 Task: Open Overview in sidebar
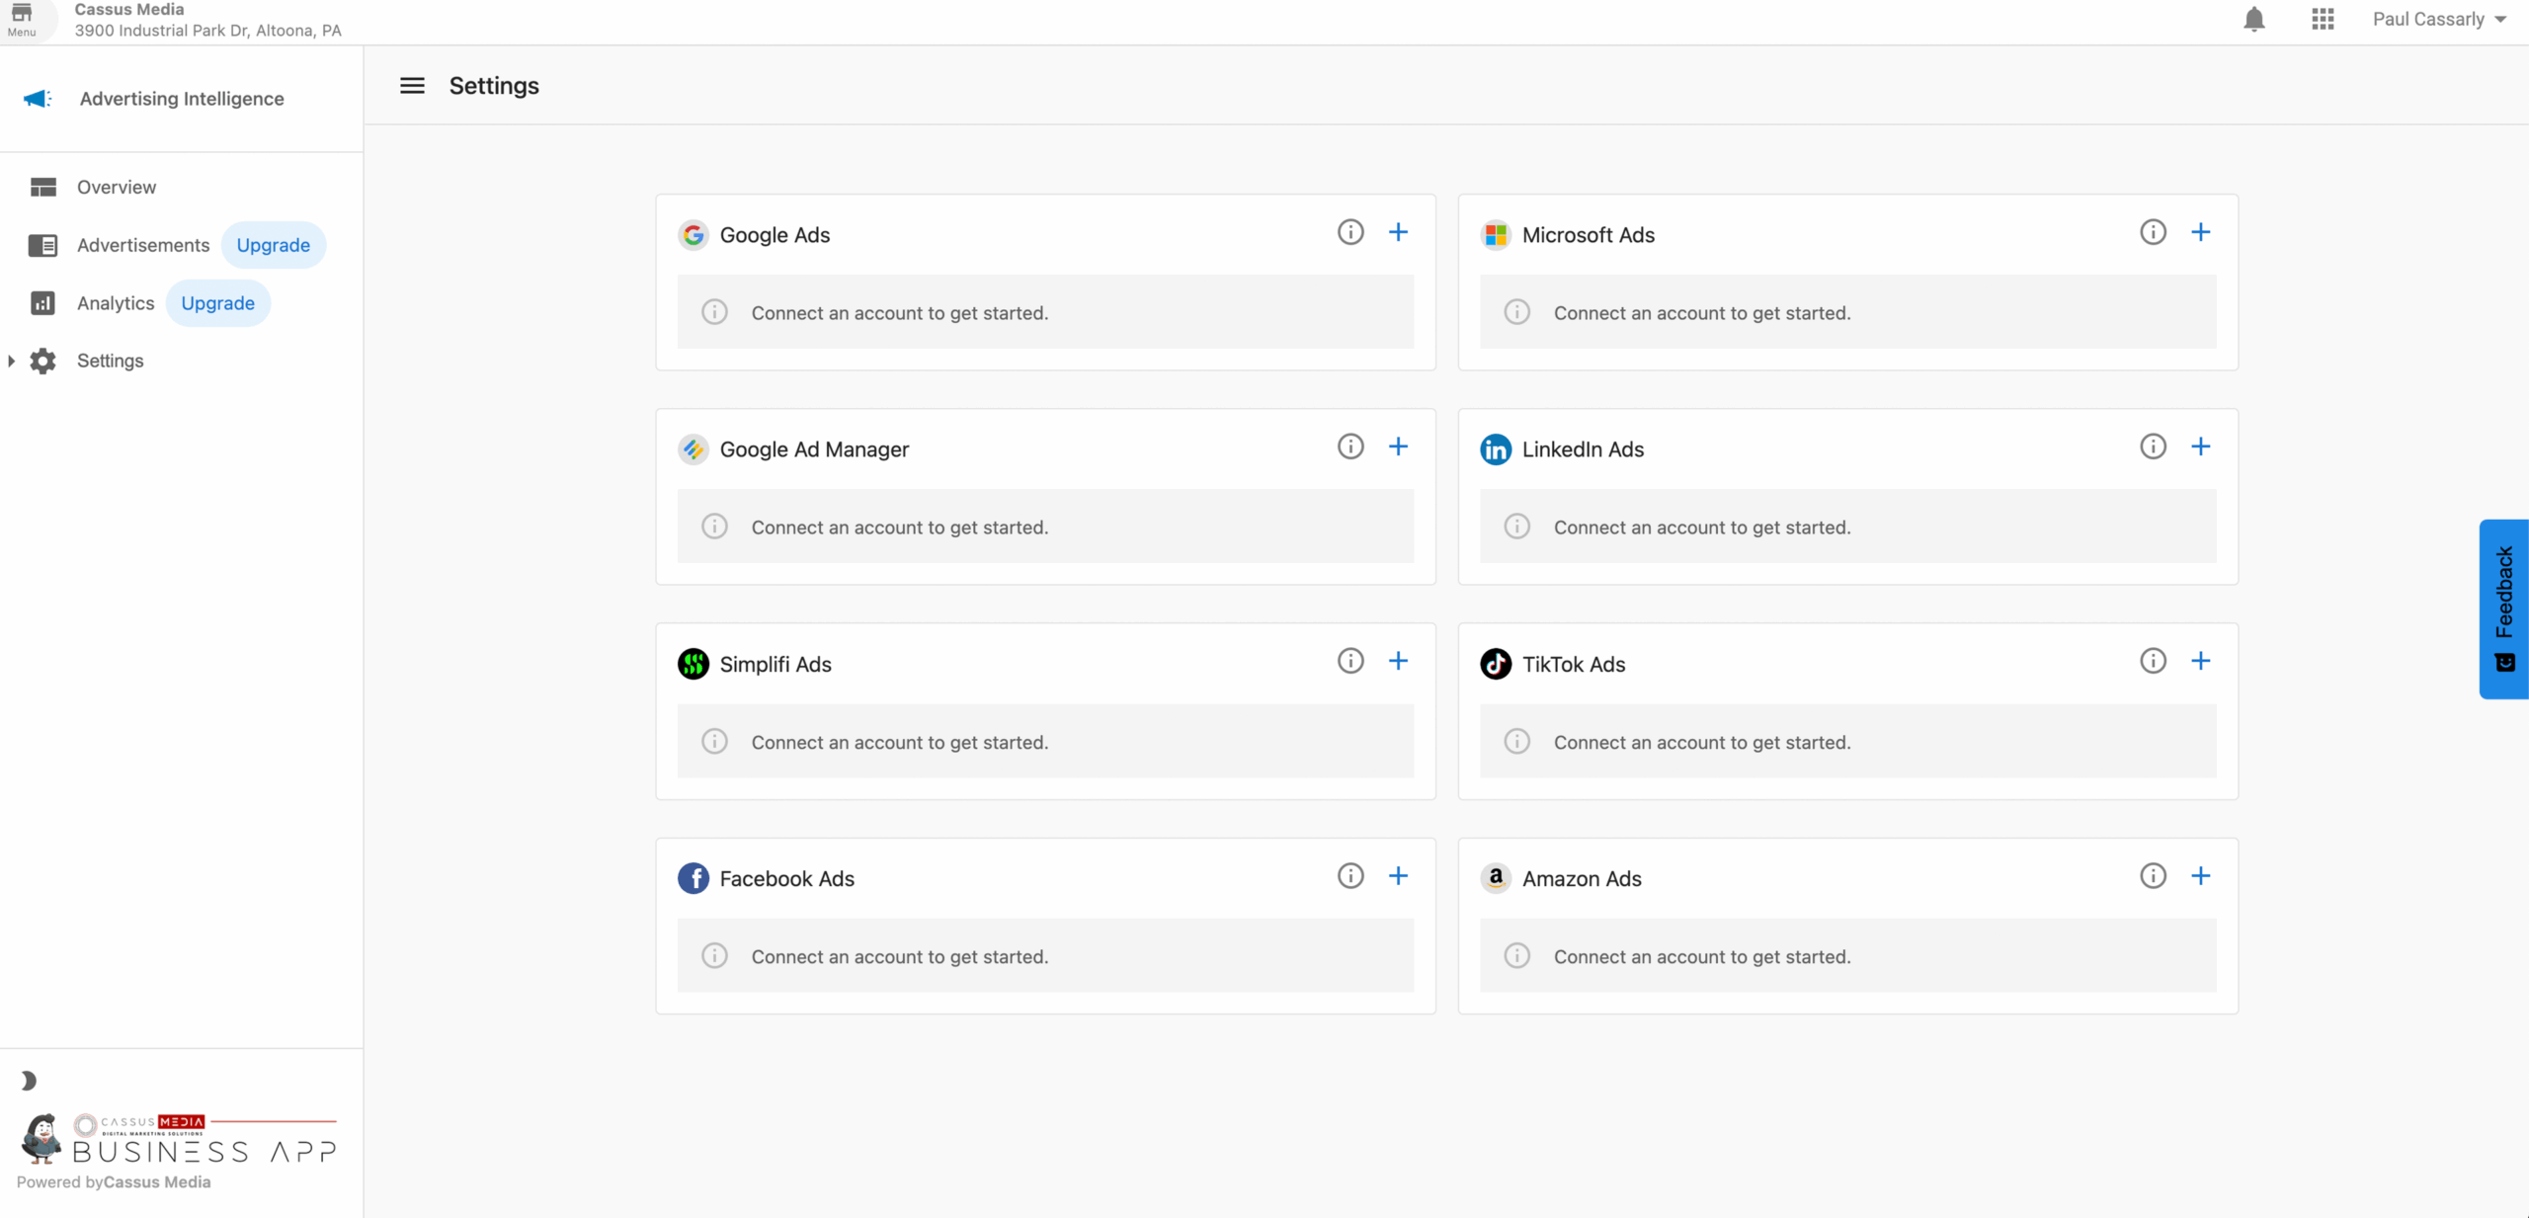117,188
